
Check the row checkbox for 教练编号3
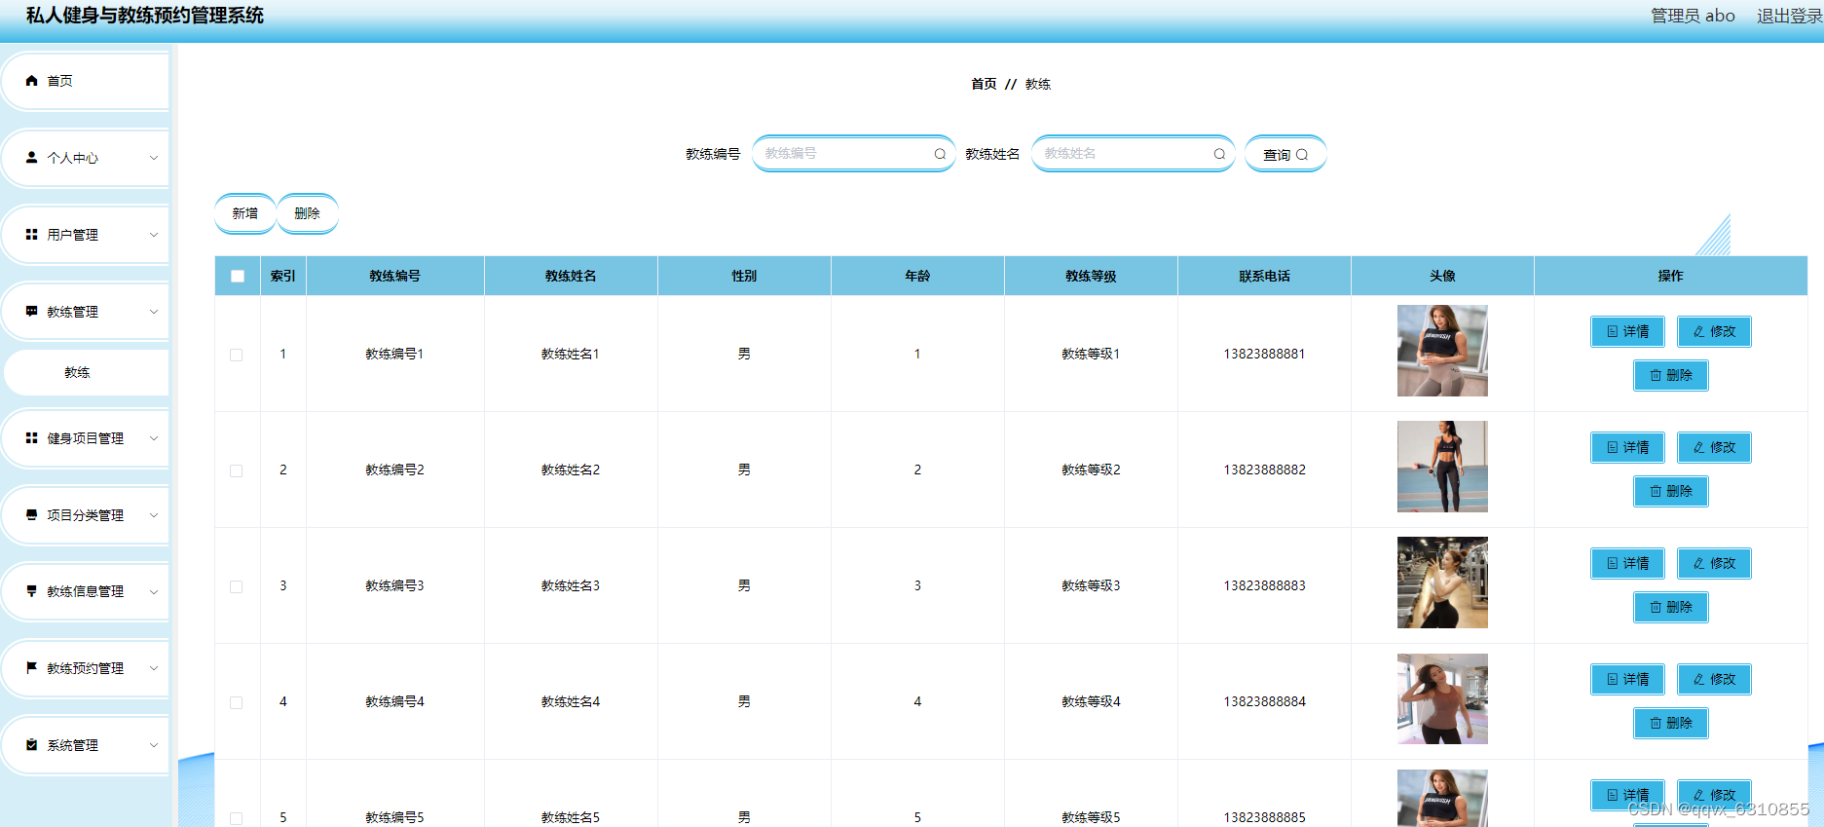[x=237, y=586]
